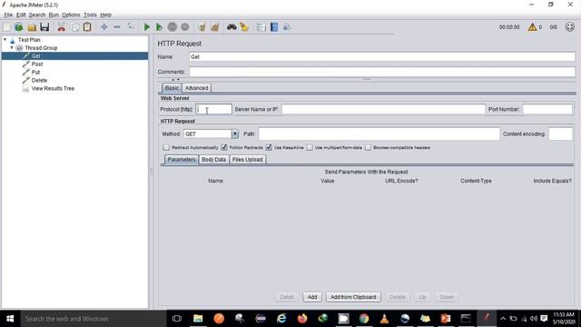Uncheck Follow Redirects checkbox

pos(224,147)
